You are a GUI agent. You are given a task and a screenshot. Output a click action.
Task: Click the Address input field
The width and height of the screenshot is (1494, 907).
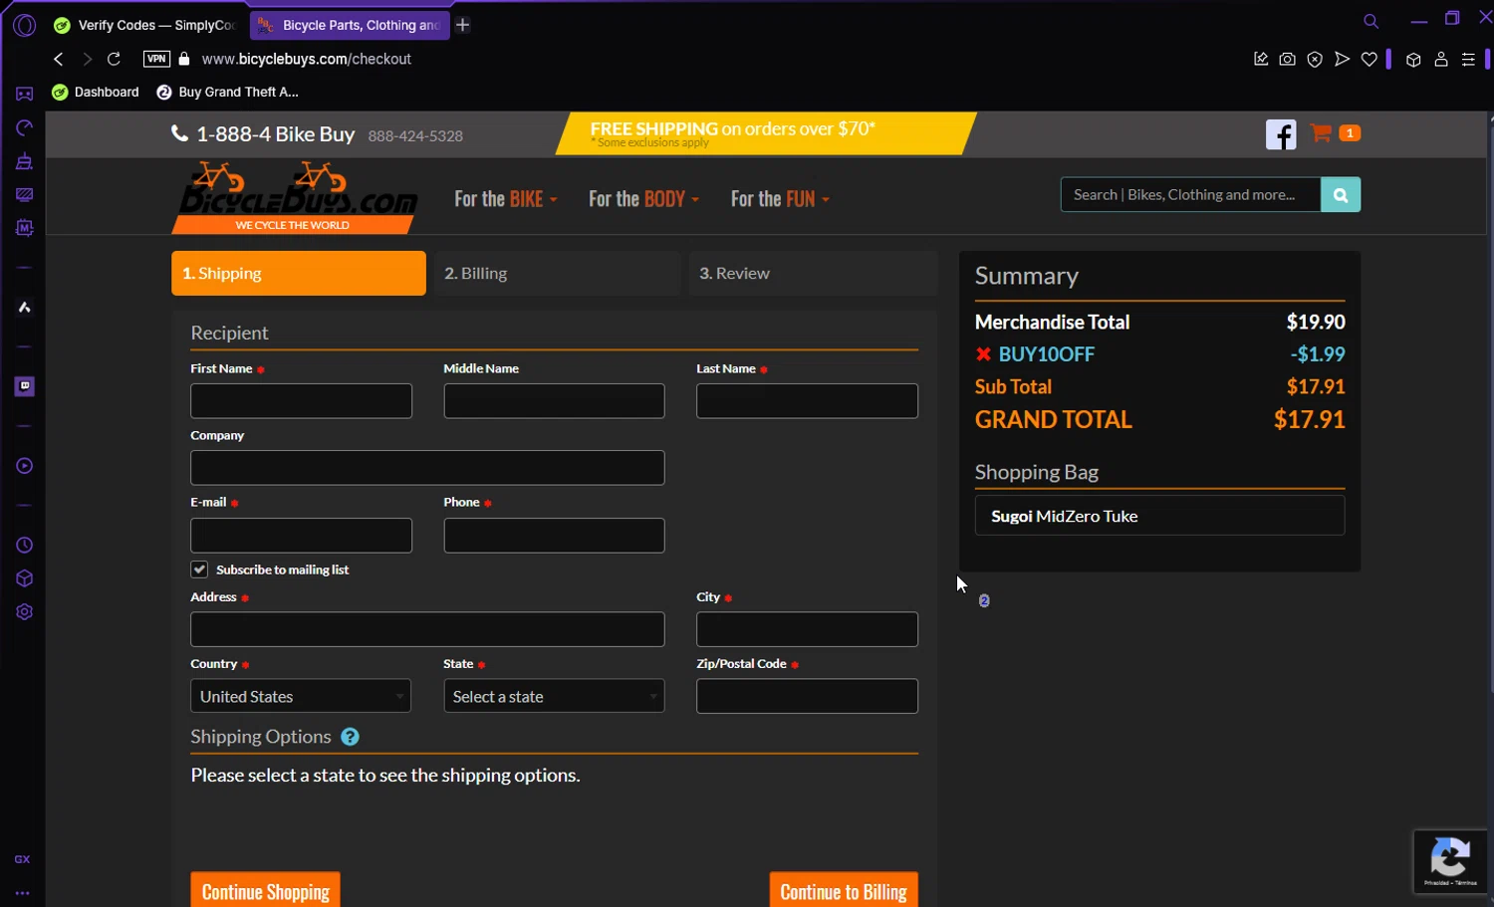[x=427, y=629]
